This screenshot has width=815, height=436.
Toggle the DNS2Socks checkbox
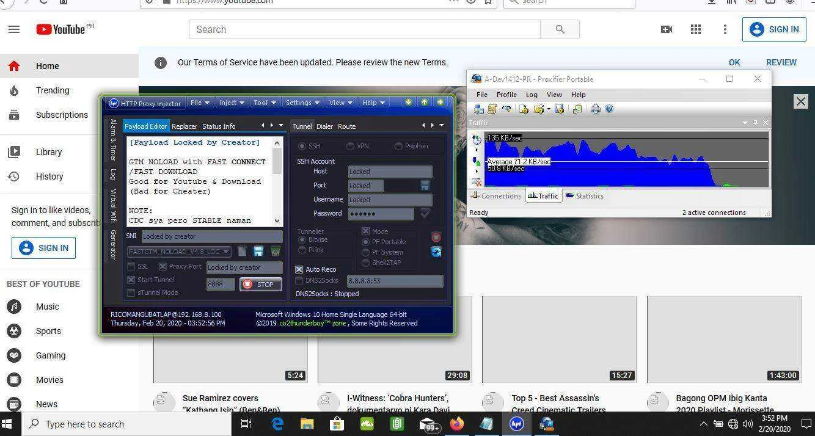(x=299, y=280)
